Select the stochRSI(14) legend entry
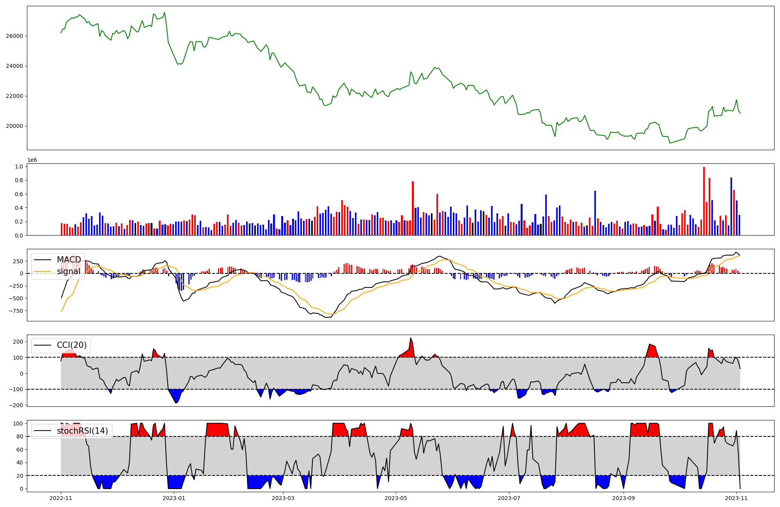Image resolution: width=780 pixels, height=507 pixels. coord(82,431)
